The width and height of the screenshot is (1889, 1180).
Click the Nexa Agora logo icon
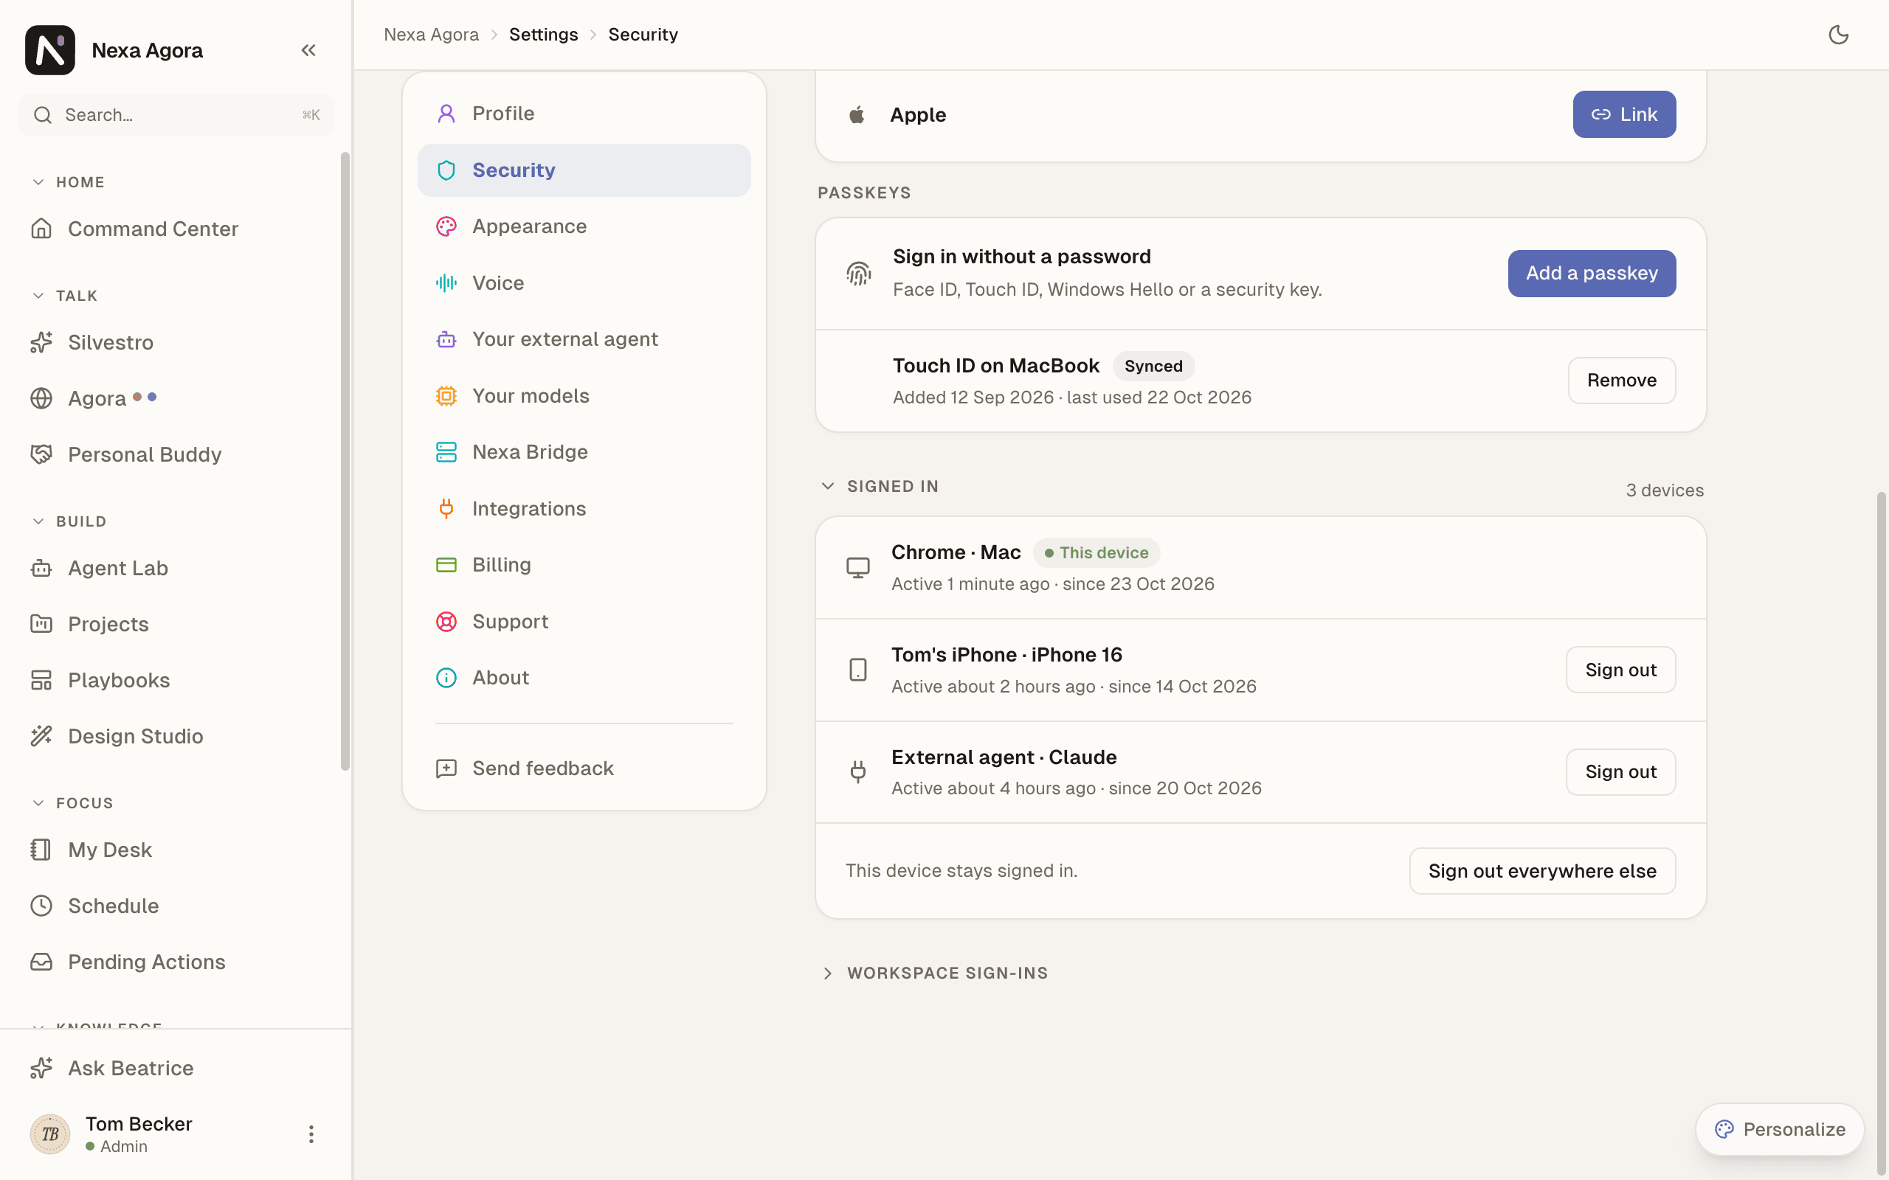point(50,50)
